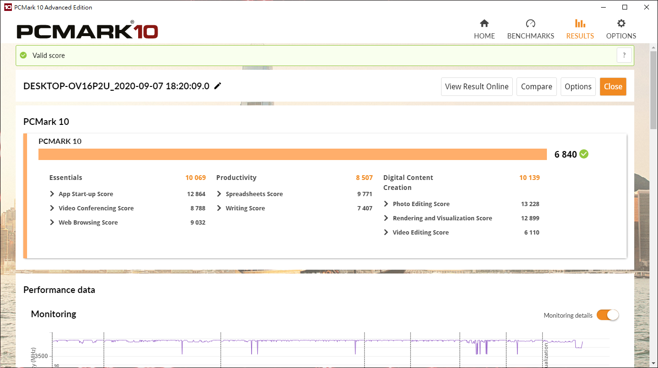Screen dimensions: 658x368
Task: Click the PCMark 10 title bar app icon
Action: tap(8, 7)
